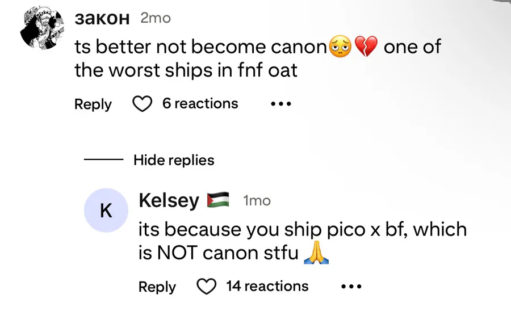Click the line left of Hide replies
The height and width of the screenshot is (332, 511).
pyautogui.click(x=103, y=160)
